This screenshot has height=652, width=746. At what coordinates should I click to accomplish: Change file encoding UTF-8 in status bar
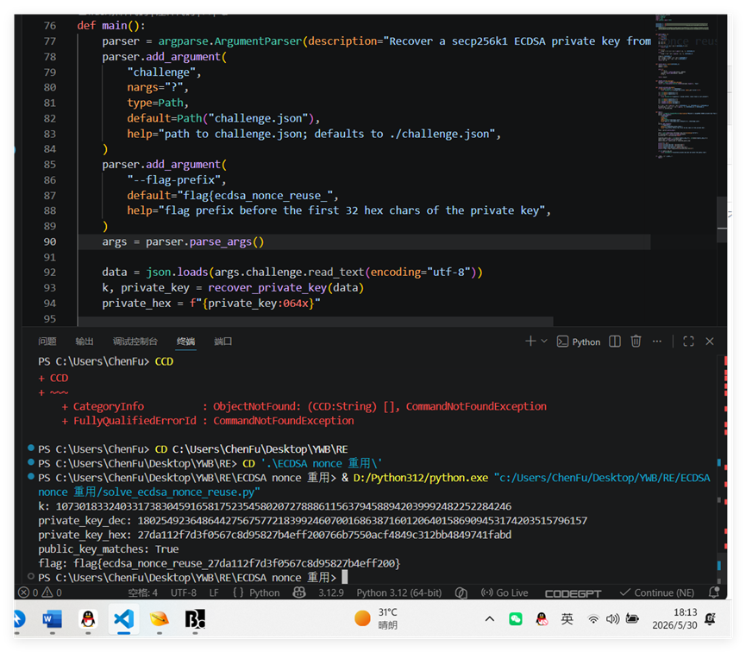pos(183,592)
